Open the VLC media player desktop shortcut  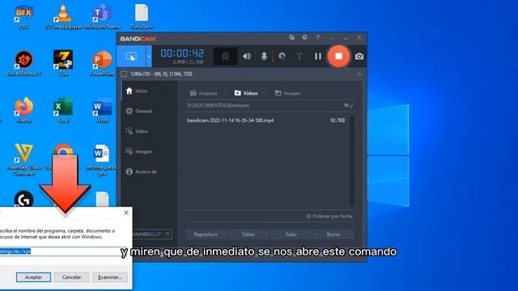point(63,16)
